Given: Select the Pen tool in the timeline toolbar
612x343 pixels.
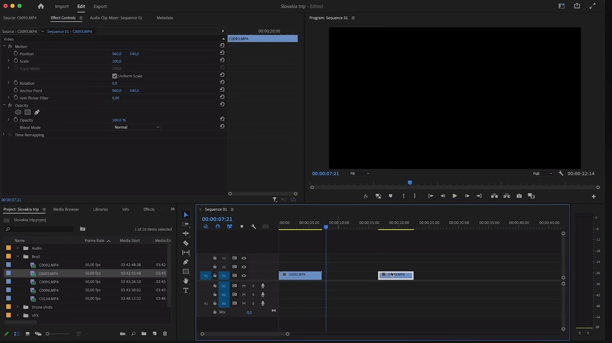Looking at the screenshot, I should click(x=186, y=262).
